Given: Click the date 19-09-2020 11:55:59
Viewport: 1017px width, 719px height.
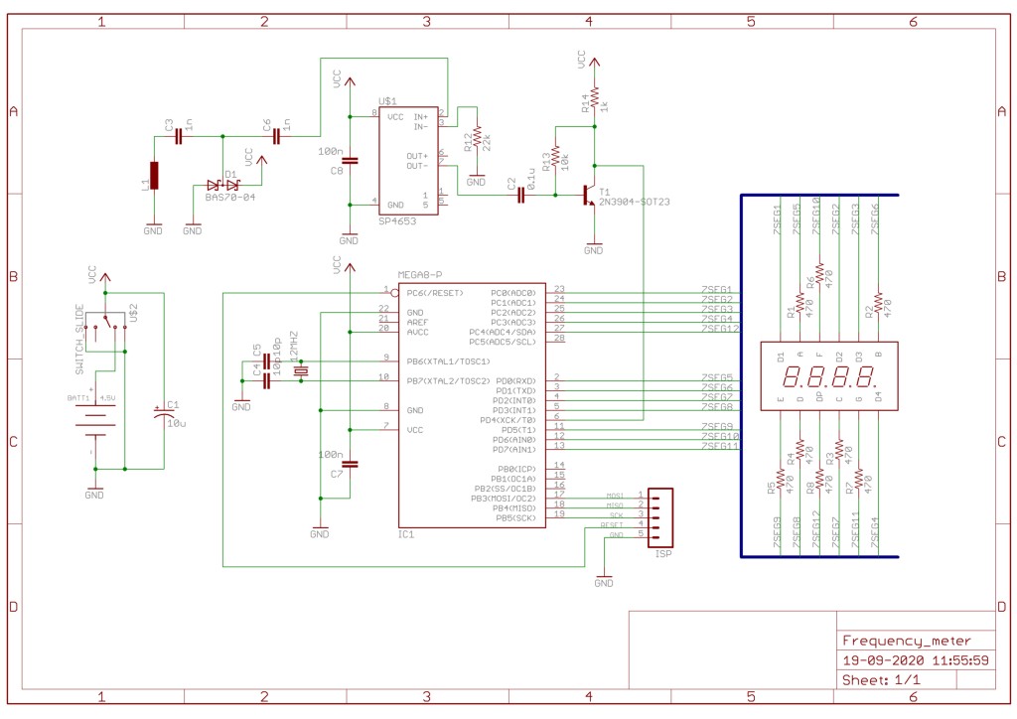Looking at the screenshot, I should (916, 660).
